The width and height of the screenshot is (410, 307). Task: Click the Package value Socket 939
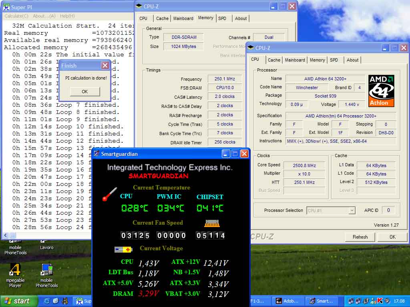click(325, 96)
